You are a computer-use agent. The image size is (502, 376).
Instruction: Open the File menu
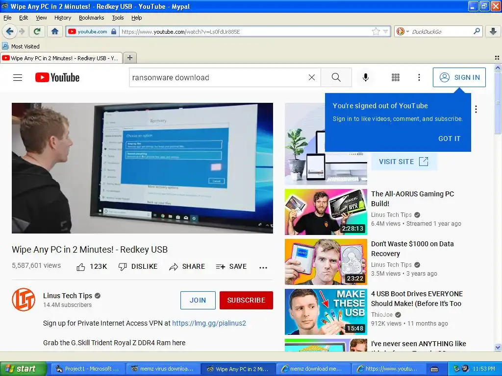[7, 18]
